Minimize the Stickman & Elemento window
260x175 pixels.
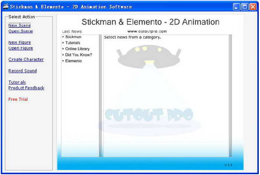(236, 7)
